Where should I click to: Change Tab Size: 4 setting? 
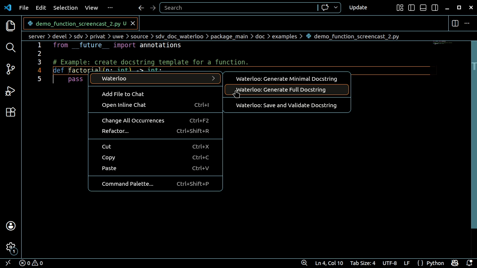pyautogui.click(x=363, y=263)
